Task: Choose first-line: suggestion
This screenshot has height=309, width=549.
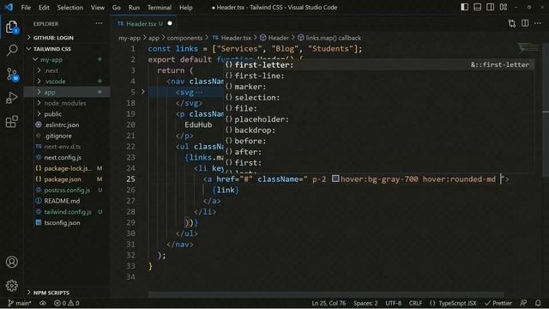Action: [379, 76]
